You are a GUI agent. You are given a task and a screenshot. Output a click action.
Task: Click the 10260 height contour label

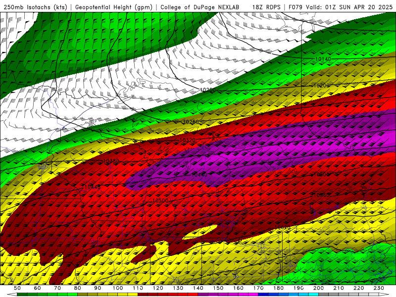[191, 122]
